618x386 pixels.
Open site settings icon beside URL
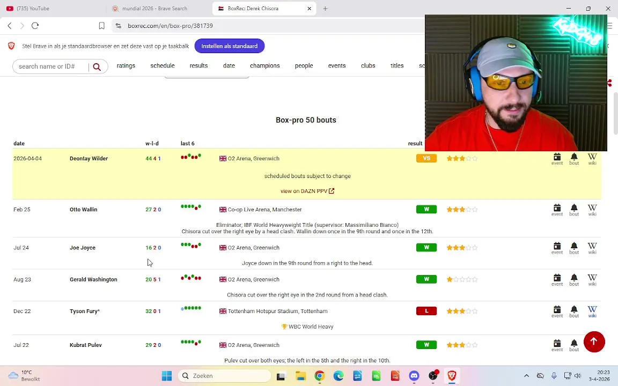coord(118,26)
